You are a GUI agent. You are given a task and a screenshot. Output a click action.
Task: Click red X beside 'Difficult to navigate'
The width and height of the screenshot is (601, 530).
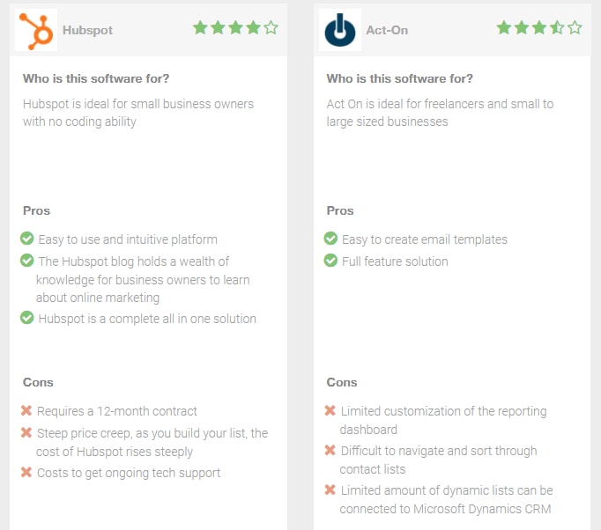point(330,450)
